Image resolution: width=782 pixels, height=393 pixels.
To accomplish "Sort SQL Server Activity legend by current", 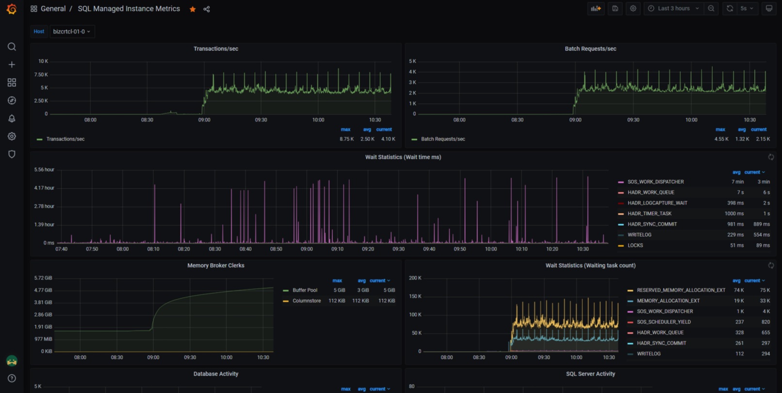I will (x=754, y=389).
